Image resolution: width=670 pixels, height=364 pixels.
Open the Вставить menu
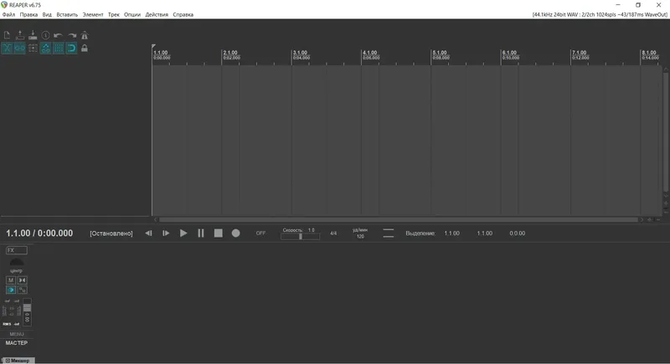[67, 14]
